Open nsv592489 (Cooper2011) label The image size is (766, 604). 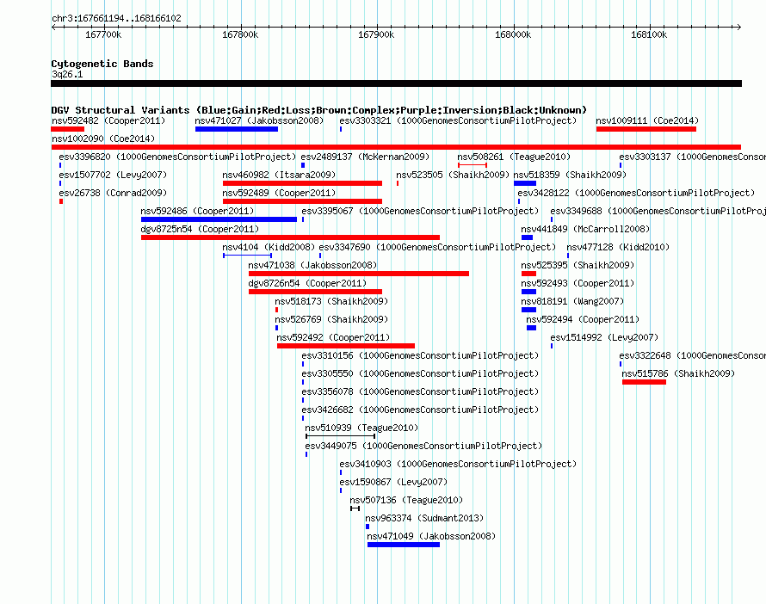[x=279, y=193]
